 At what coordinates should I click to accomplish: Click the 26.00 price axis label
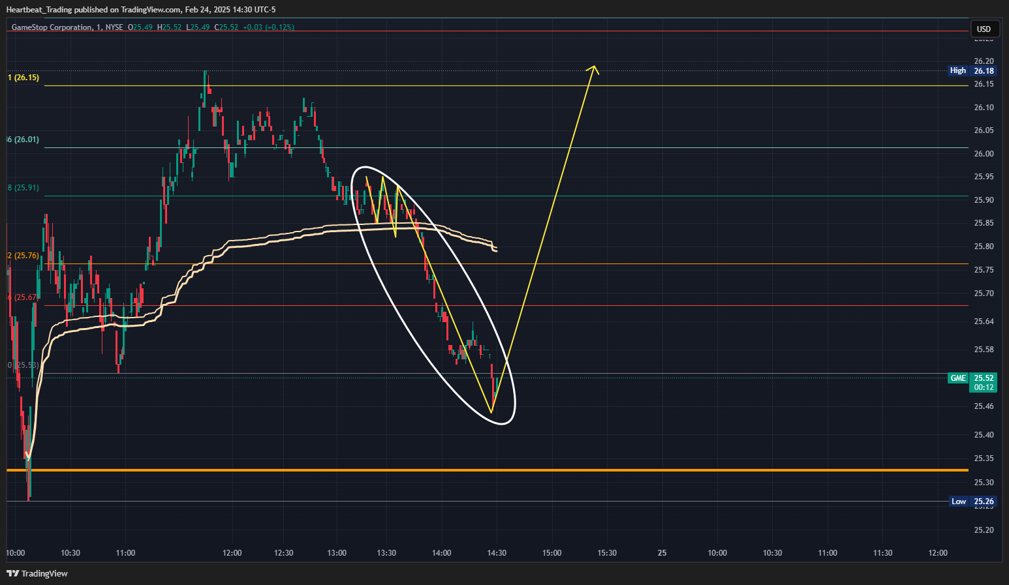(984, 154)
